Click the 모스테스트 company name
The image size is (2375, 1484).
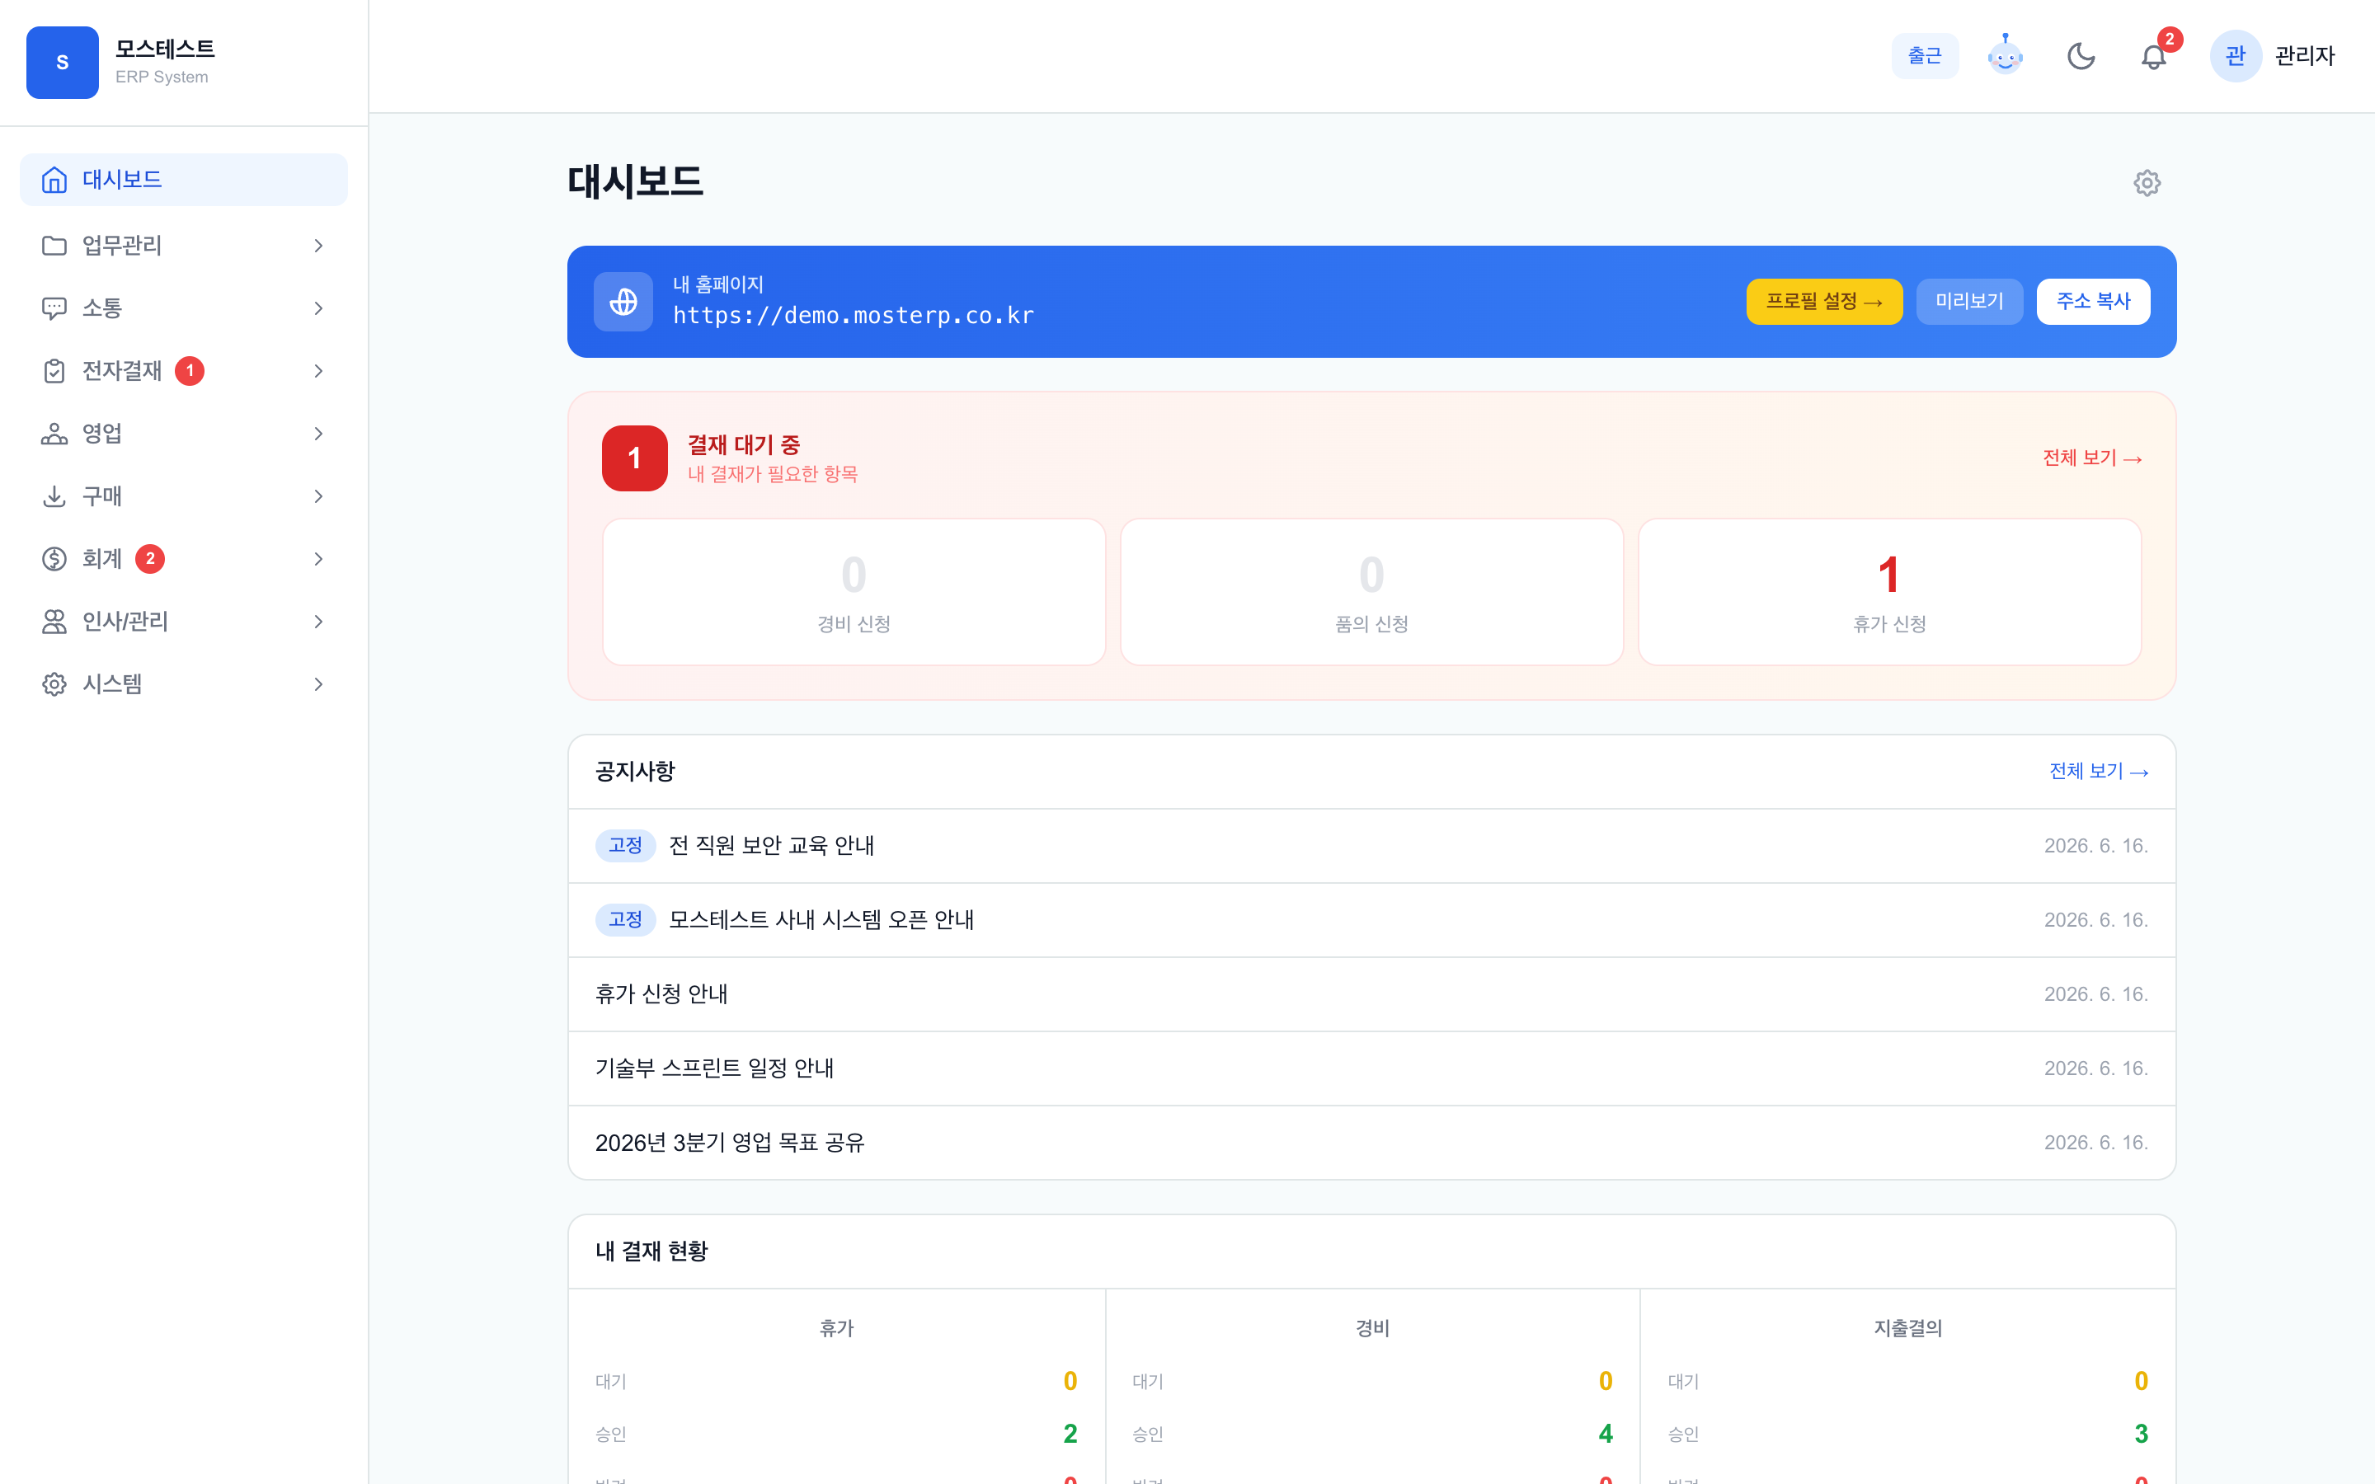[x=165, y=48]
